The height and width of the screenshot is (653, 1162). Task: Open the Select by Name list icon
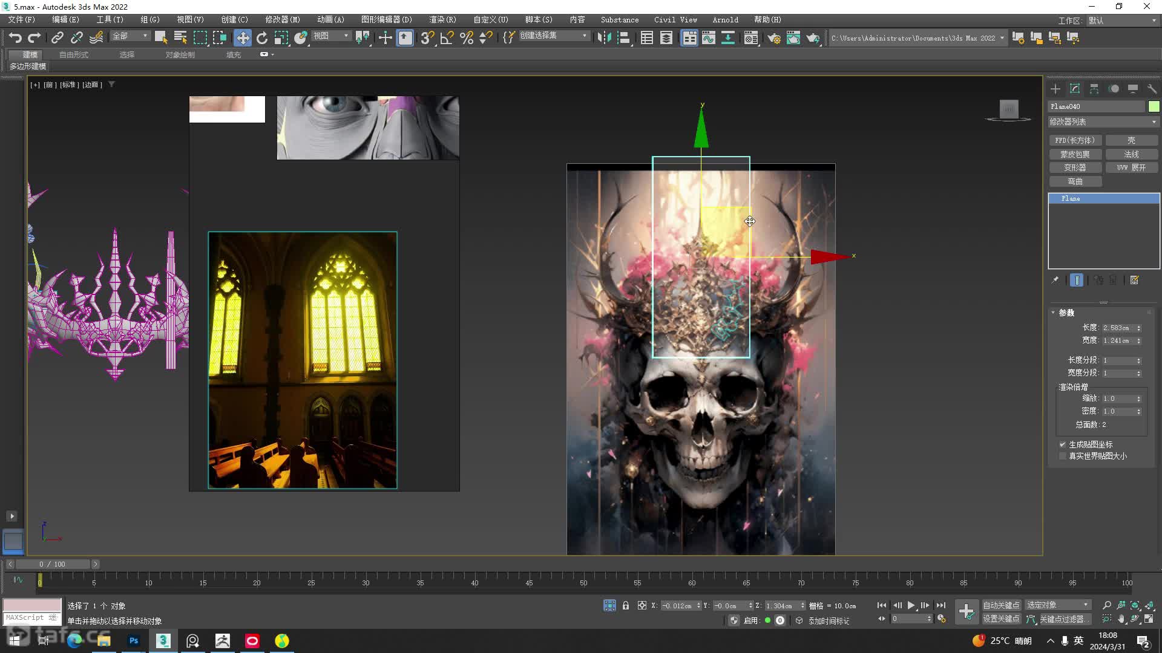[180, 37]
